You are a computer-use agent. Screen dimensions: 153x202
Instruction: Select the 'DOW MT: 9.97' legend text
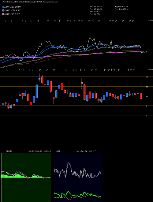12,11
